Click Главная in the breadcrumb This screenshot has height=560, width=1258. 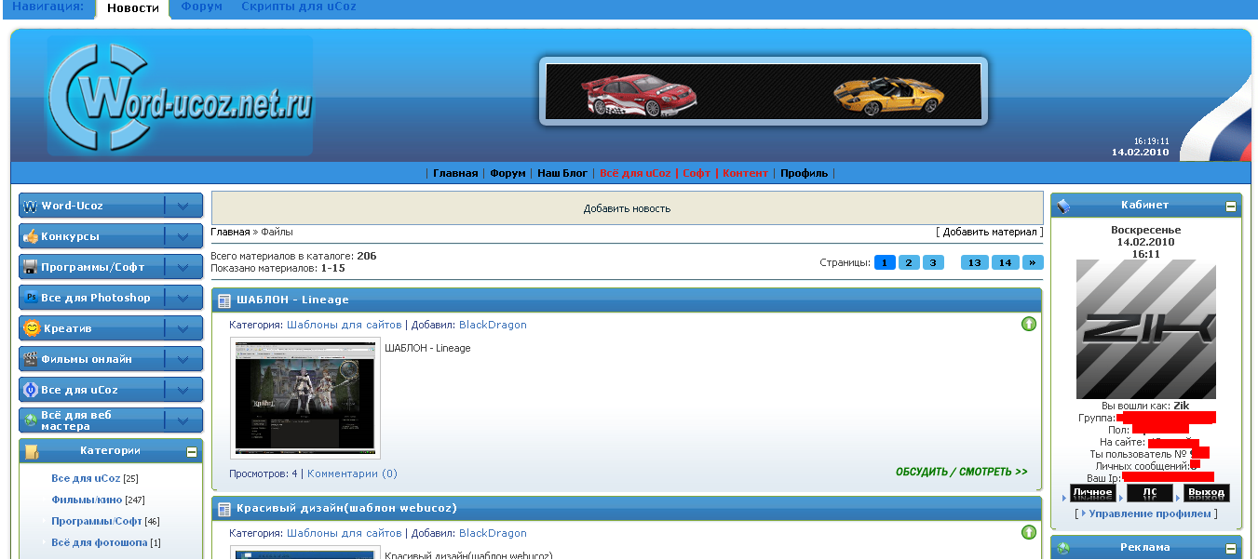[230, 232]
